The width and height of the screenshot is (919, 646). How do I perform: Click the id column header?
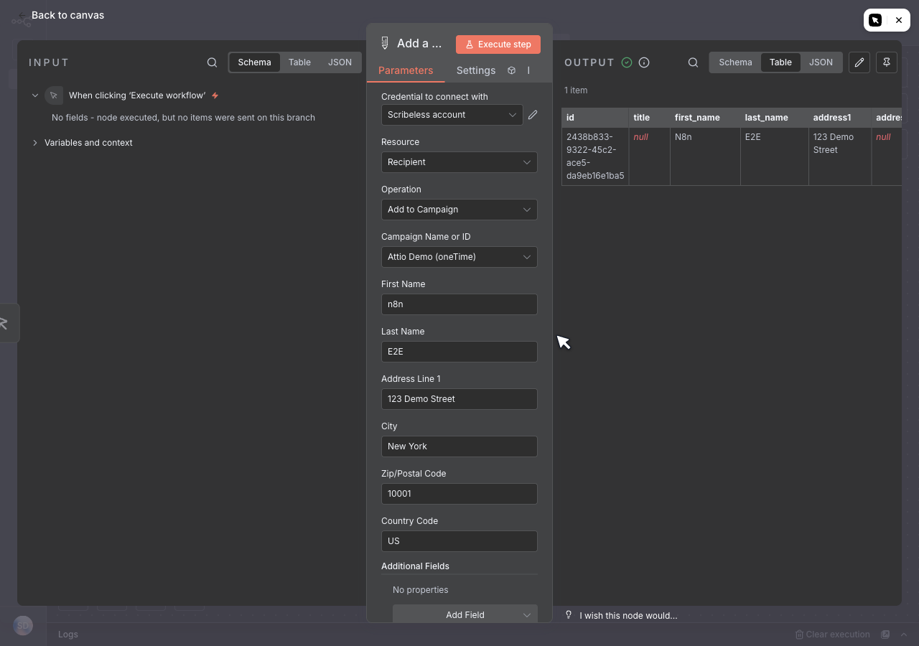595,118
